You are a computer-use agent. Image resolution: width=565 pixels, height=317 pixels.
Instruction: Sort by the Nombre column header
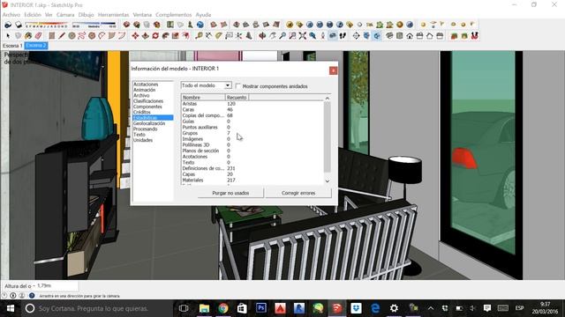204,98
